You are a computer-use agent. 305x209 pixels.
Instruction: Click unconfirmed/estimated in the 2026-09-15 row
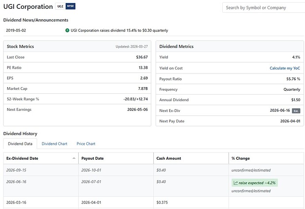click(x=251, y=170)
